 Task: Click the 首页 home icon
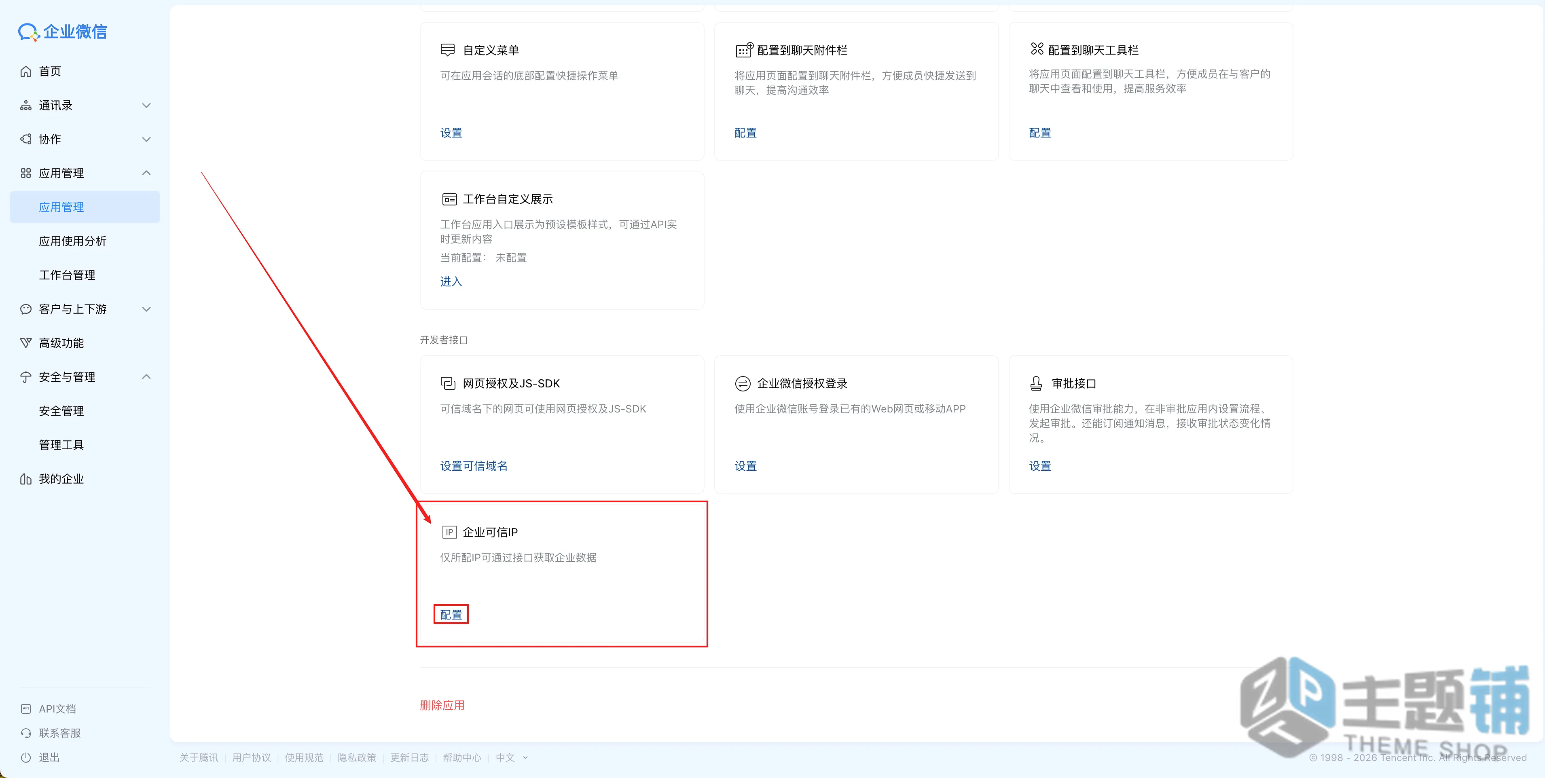26,72
